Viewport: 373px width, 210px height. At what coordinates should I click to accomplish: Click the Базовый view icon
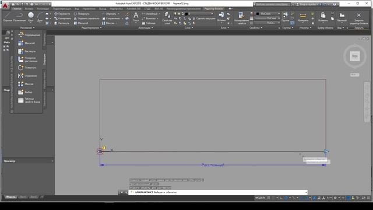point(342,17)
